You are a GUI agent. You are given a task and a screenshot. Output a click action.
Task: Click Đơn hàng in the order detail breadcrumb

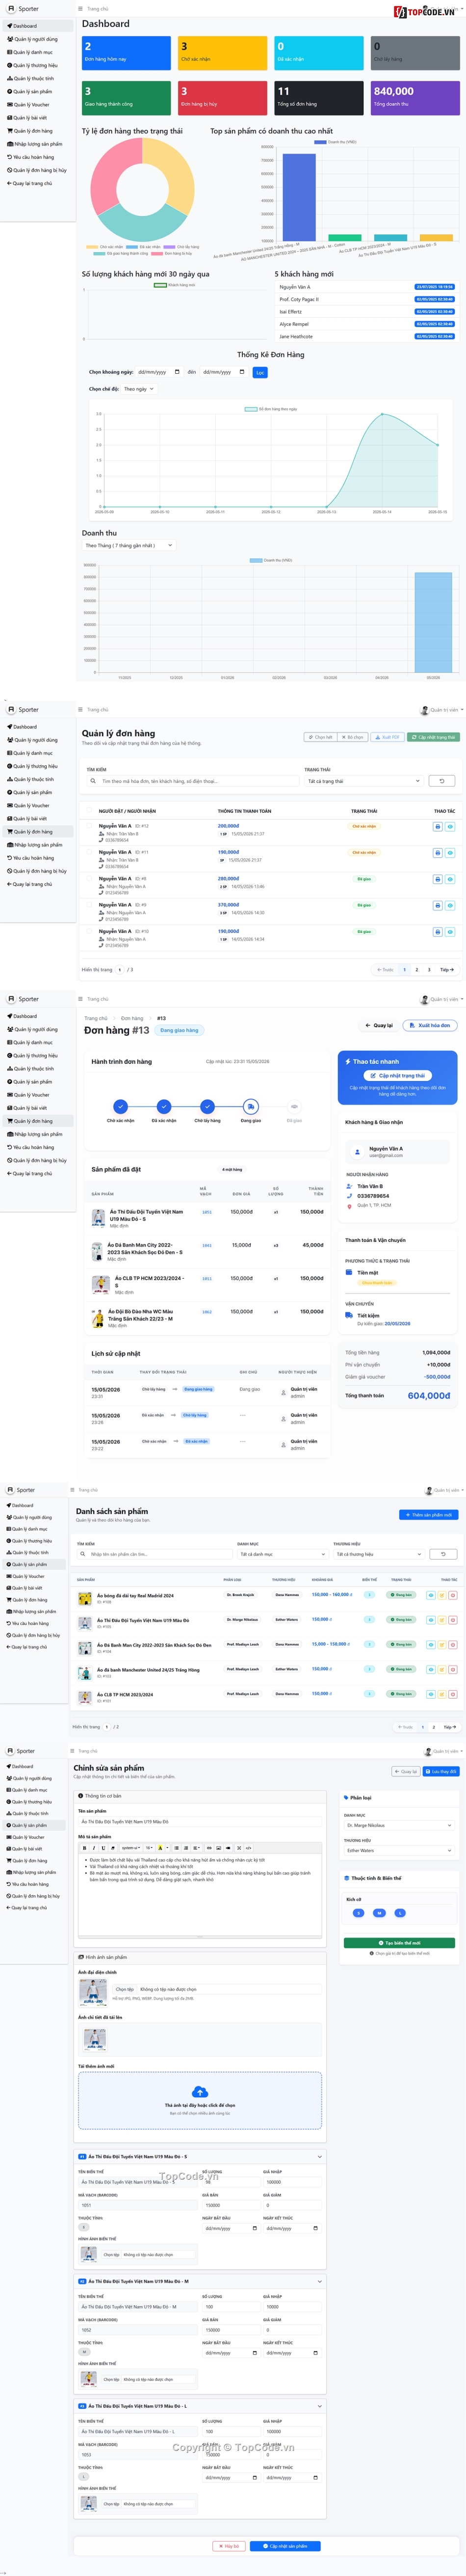pyautogui.click(x=132, y=1018)
